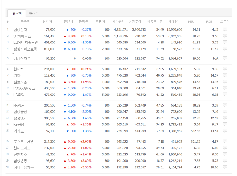Select 삼성전자 trading volume 15,999,606
The width and height of the screenshot is (237, 176).
tap(174, 30)
